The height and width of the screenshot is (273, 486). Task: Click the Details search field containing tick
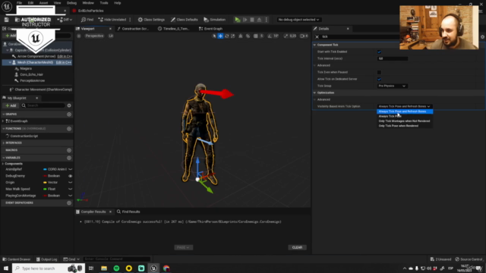point(359,37)
